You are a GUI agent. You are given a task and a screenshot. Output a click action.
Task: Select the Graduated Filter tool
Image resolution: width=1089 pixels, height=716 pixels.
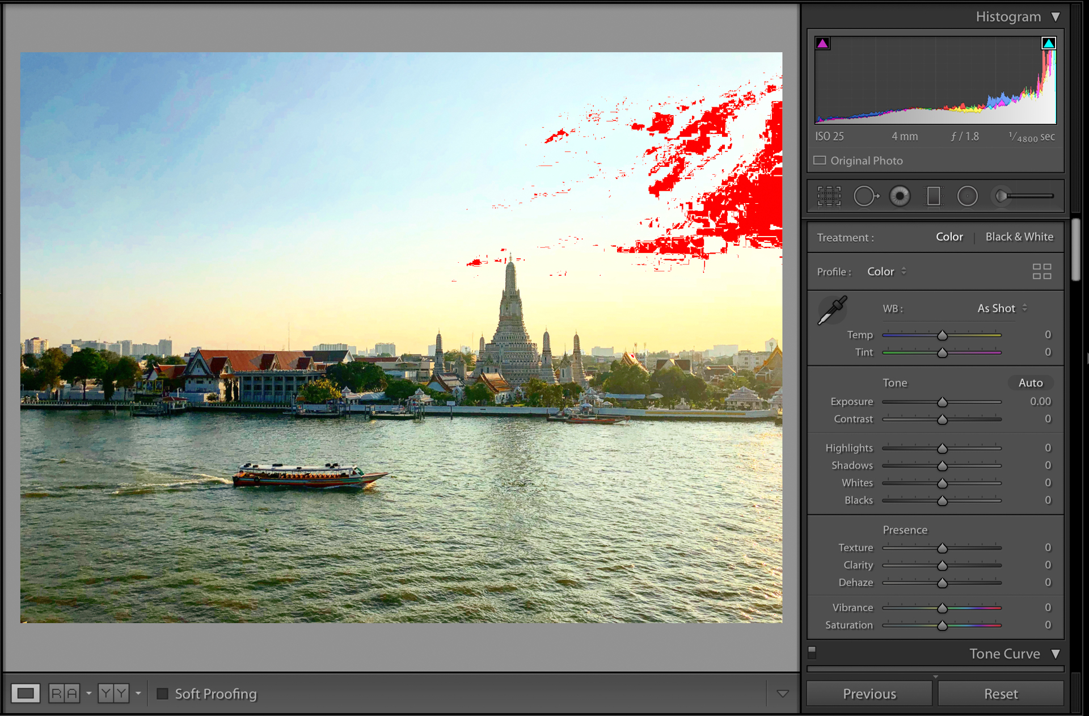(933, 196)
